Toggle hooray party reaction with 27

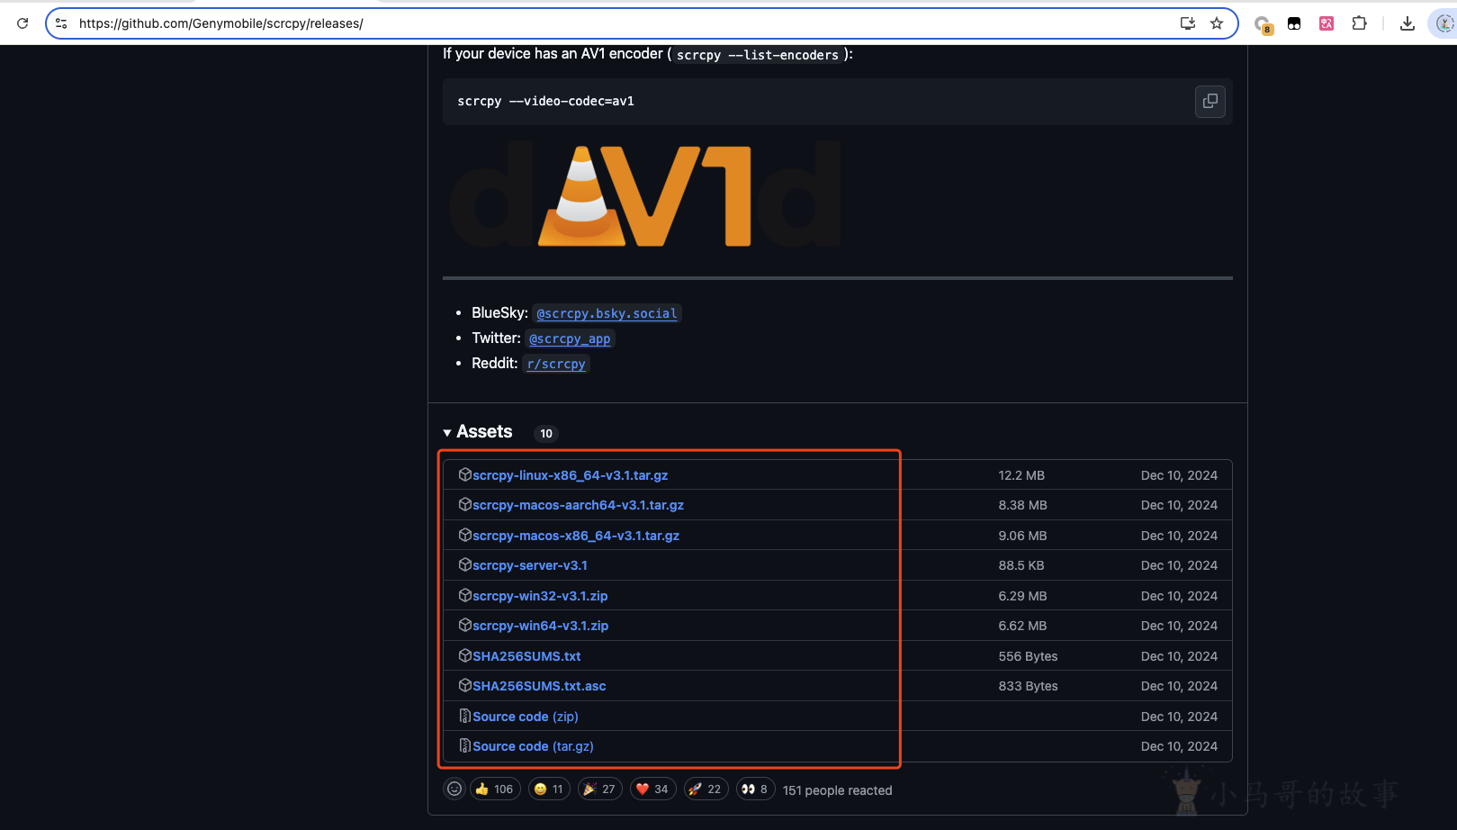pyautogui.click(x=600, y=789)
